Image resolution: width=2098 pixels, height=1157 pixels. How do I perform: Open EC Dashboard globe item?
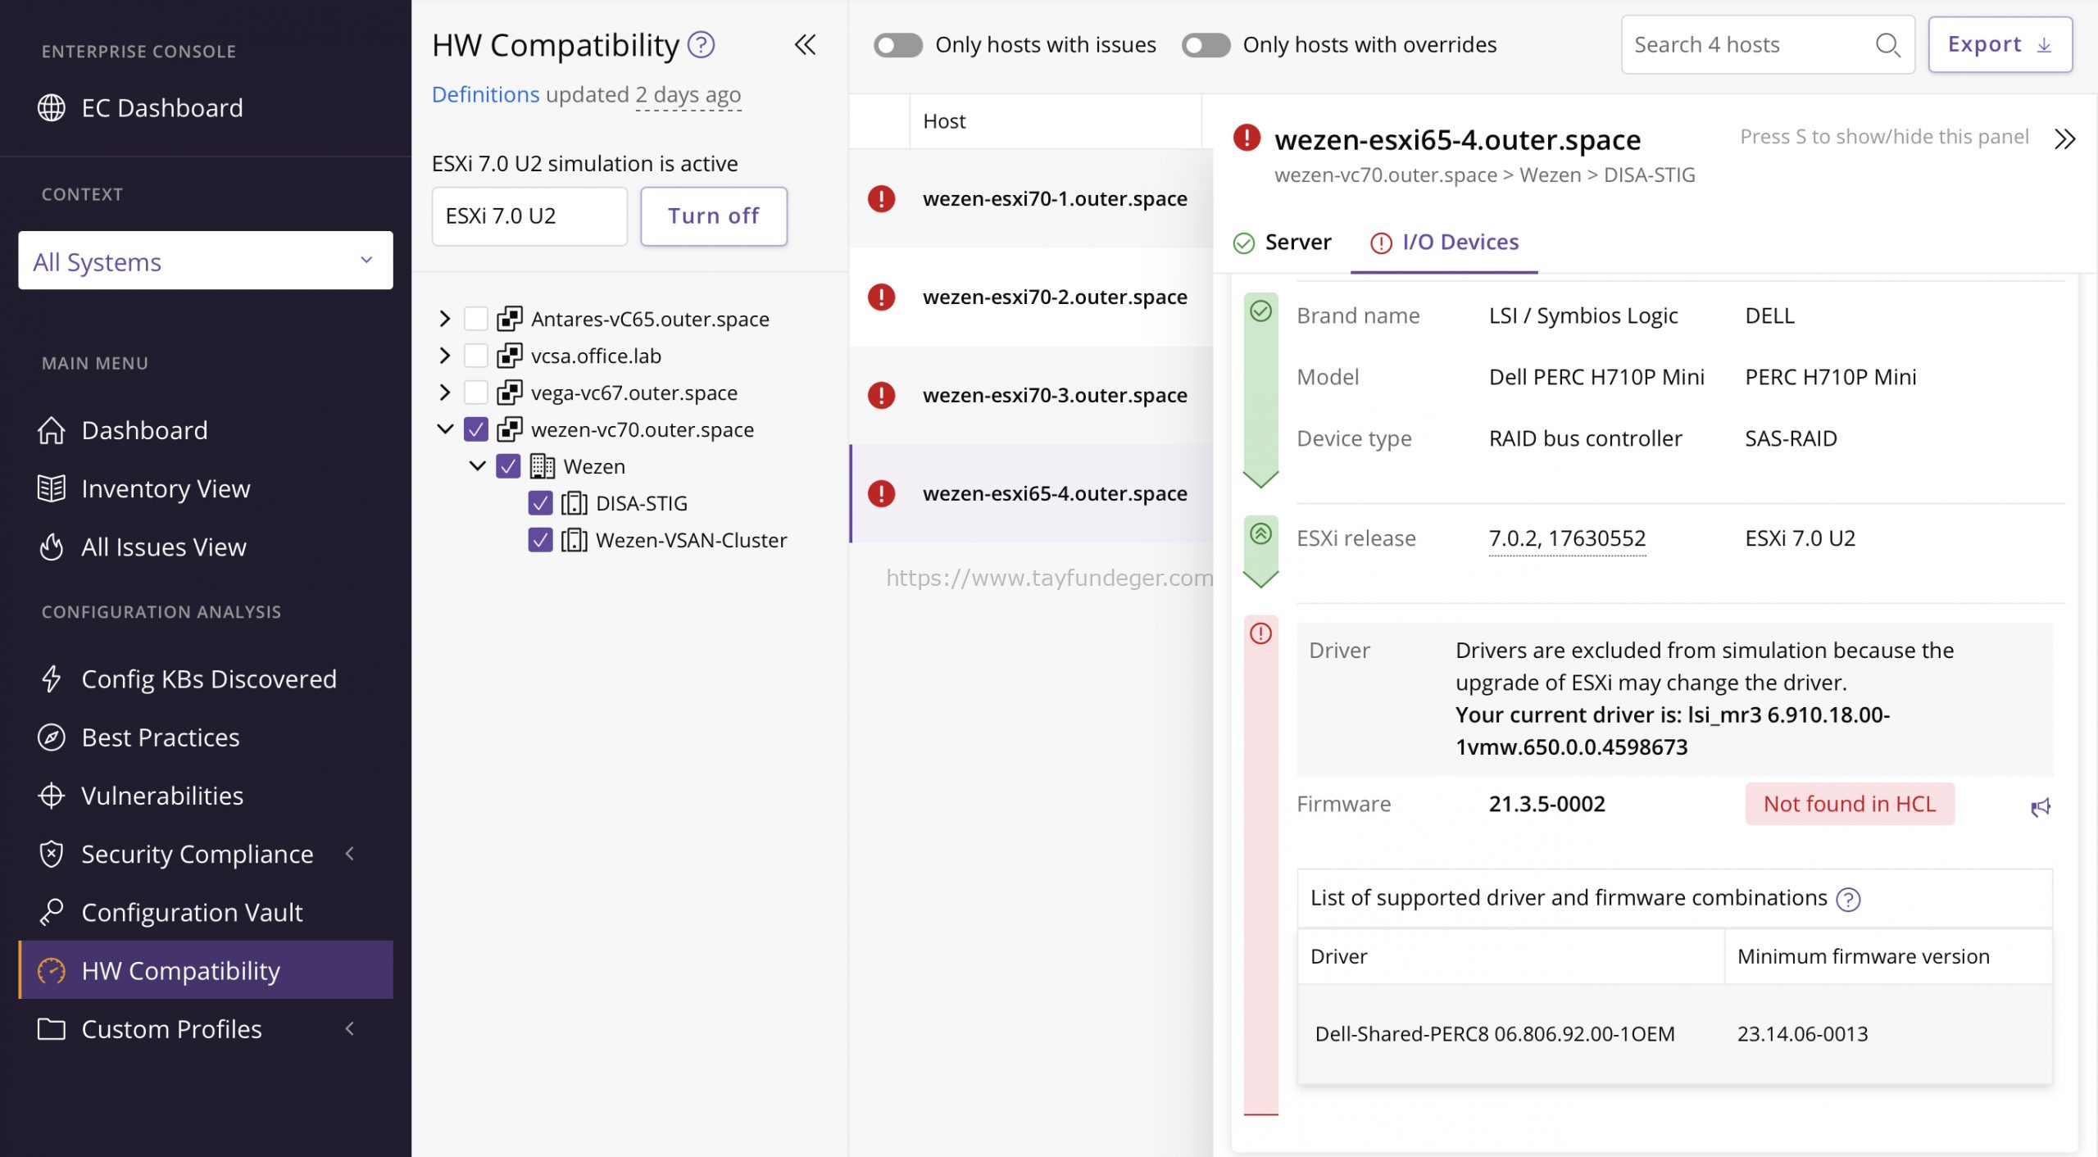pos(140,107)
